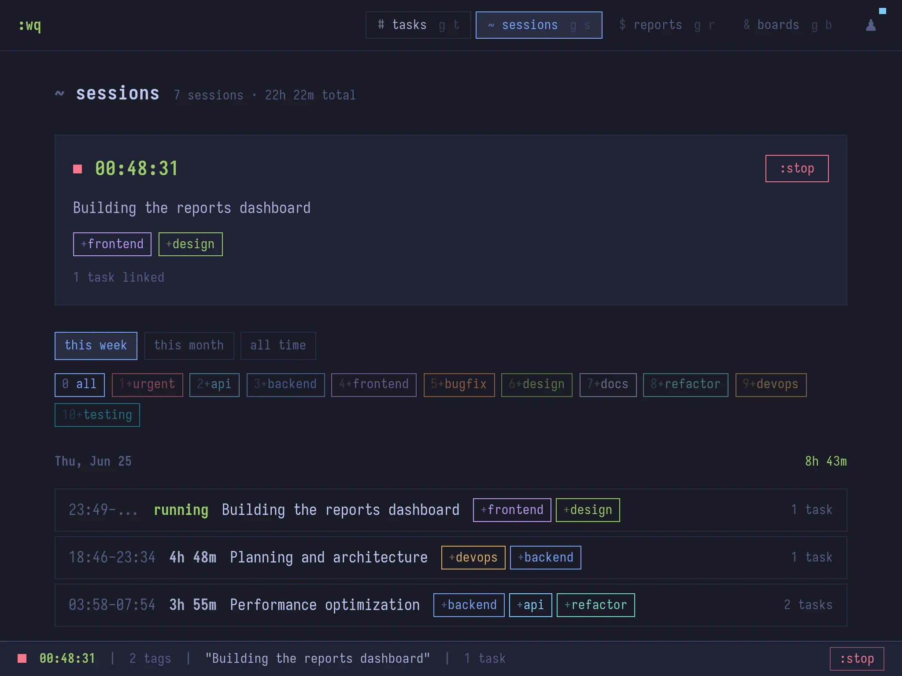Click 1 task in Planning and architecture row
This screenshot has width=902, height=676.
pyautogui.click(x=812, y=558)
